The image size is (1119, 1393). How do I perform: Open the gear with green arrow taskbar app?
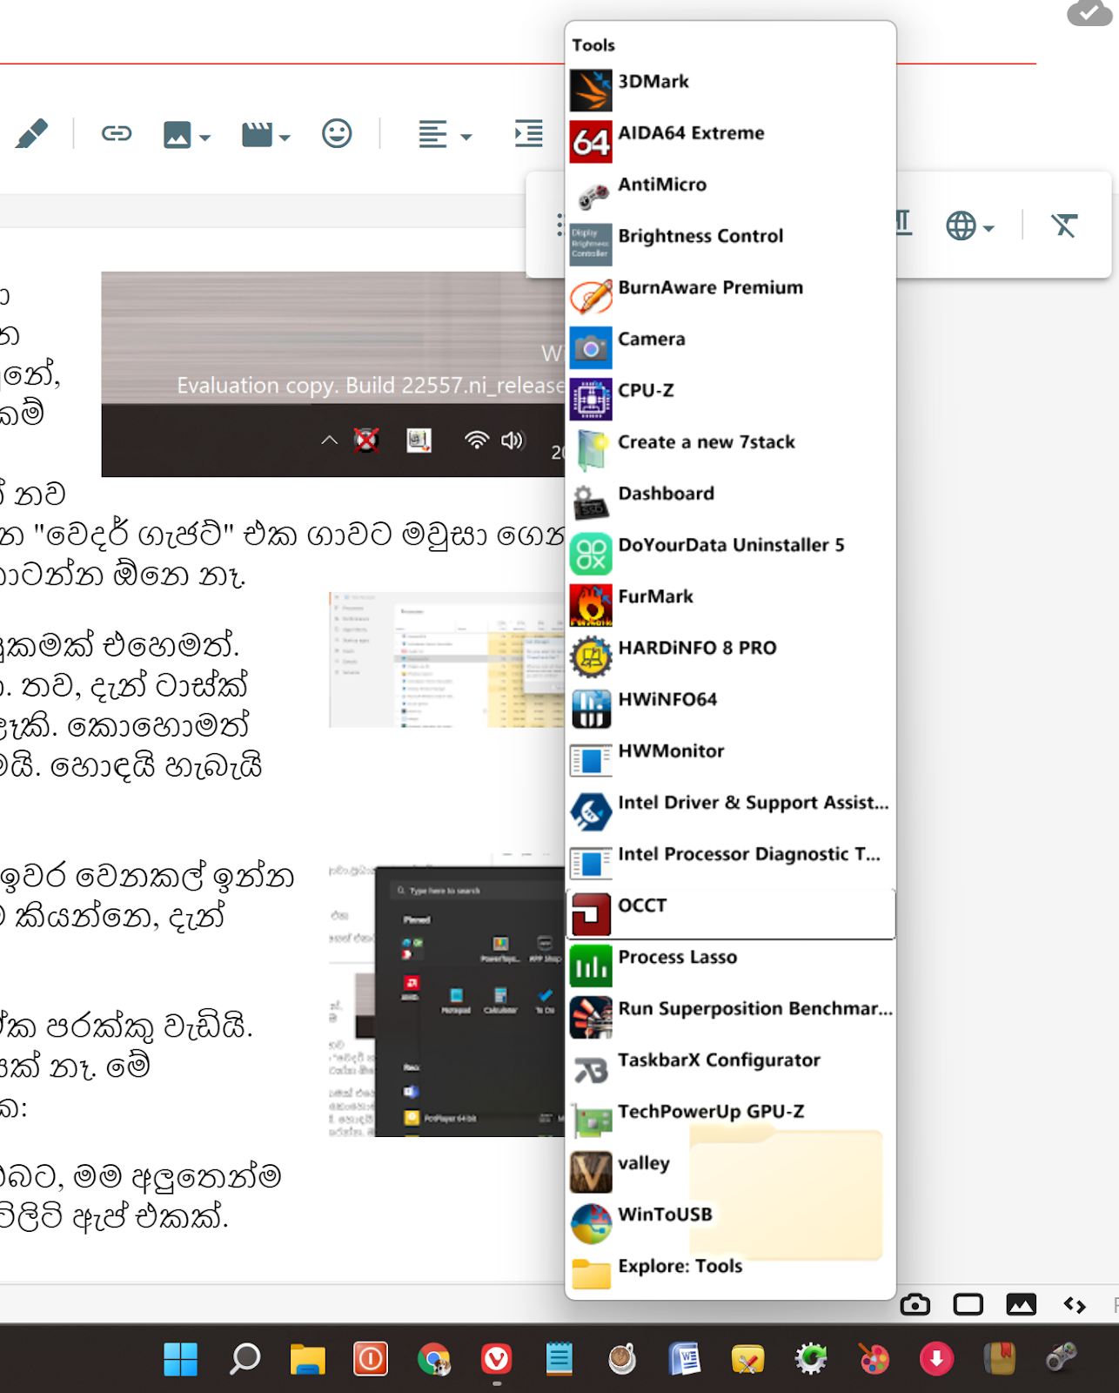pos(811,1359)
